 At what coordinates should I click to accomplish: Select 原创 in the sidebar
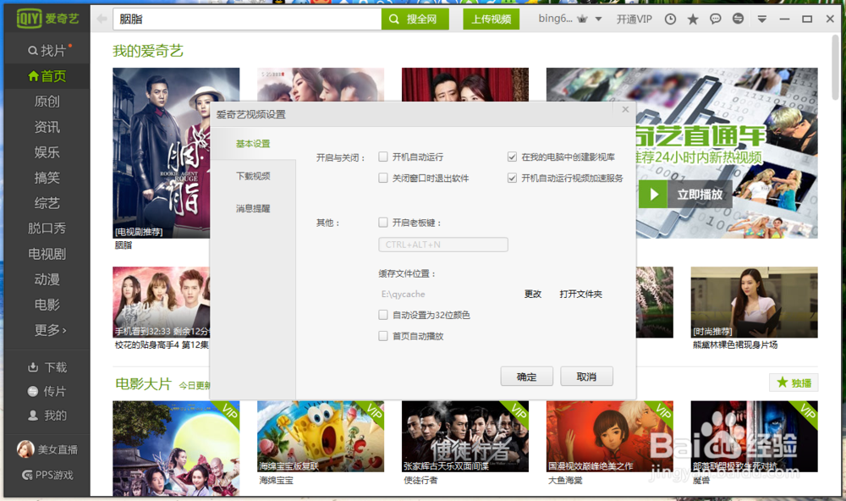pos(47,102)
